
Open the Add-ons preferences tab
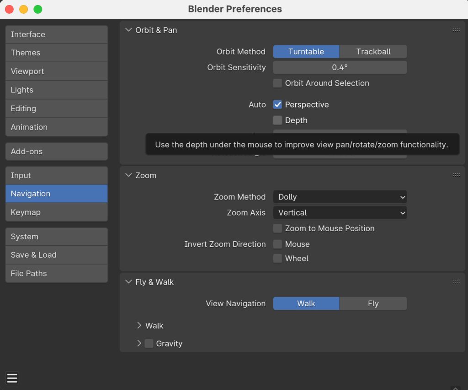pyautogui.click(x=56, y=152)
